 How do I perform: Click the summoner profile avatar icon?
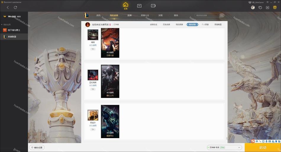pyautogui.click(x=88, y=24)
